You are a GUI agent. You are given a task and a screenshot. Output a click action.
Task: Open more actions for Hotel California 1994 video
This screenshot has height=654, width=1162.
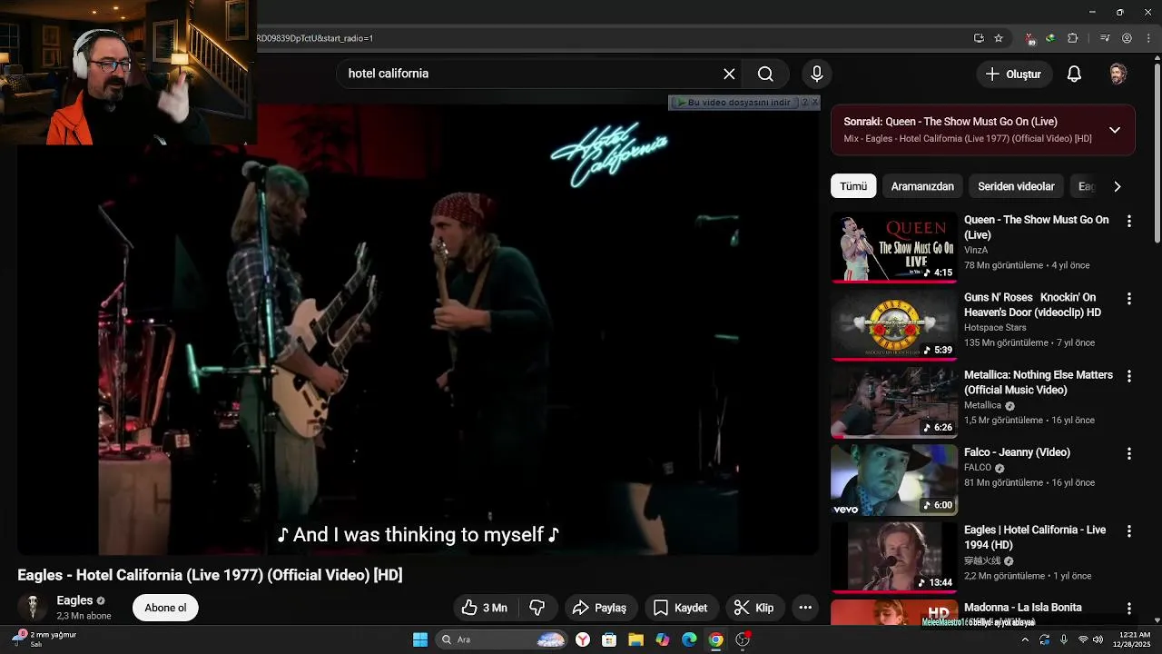[1129, 530]
